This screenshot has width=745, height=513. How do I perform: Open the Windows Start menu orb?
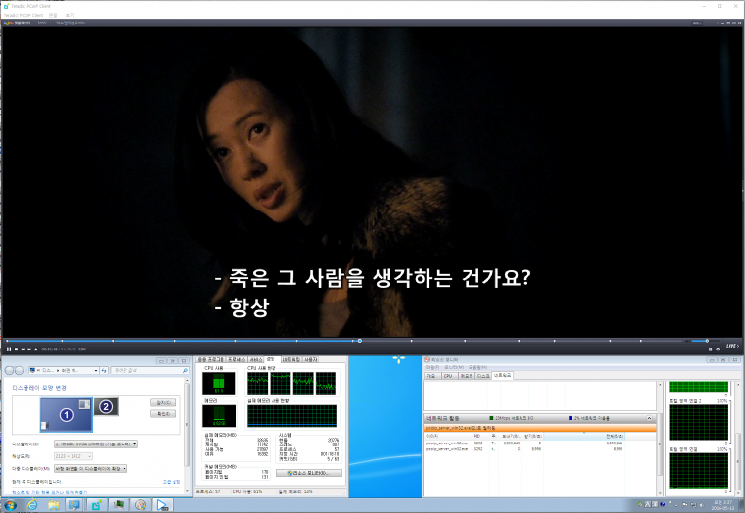tap(10, 505)
